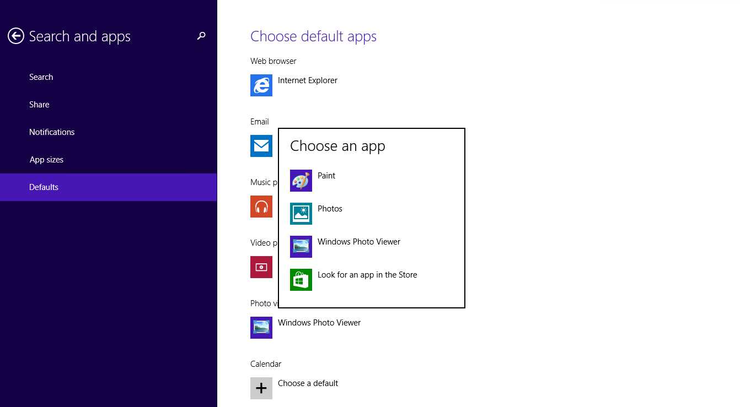Select Windows Photo Viewer in the Choose an app popup
This screenshot has width=740, height=407.
click(372, 247)
